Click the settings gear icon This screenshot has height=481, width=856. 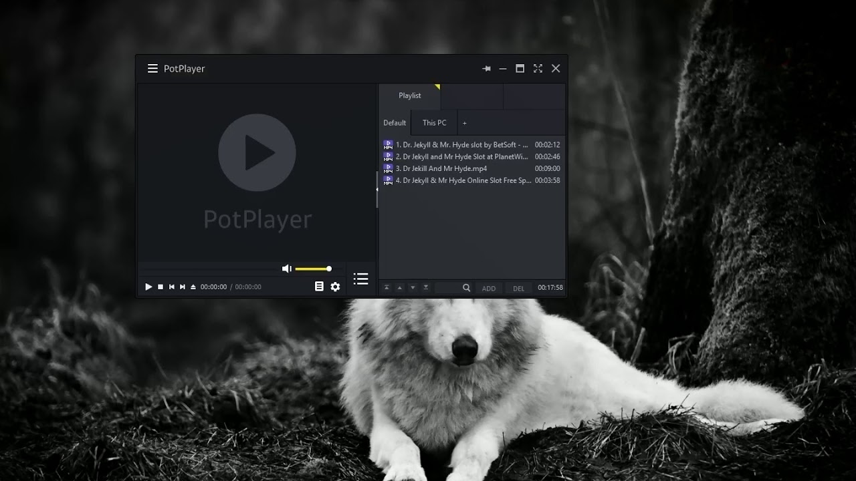tap(335, 287)
